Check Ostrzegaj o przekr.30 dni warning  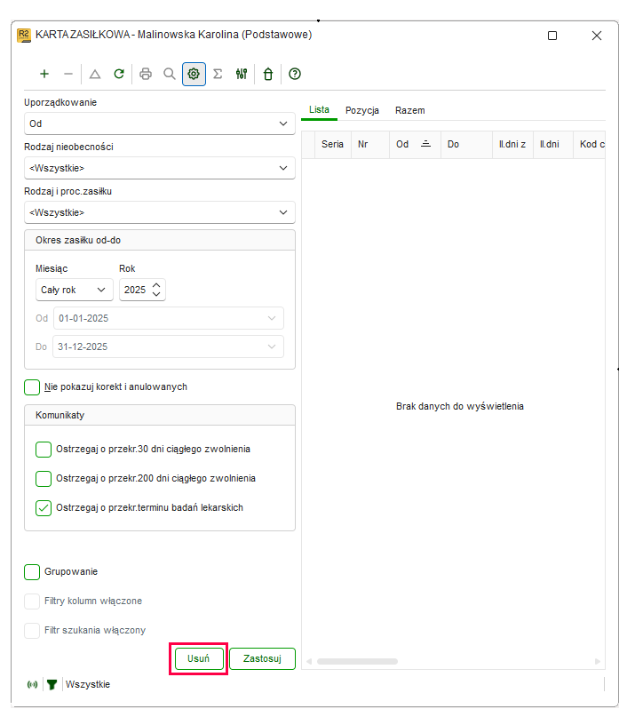coord(44,449)
